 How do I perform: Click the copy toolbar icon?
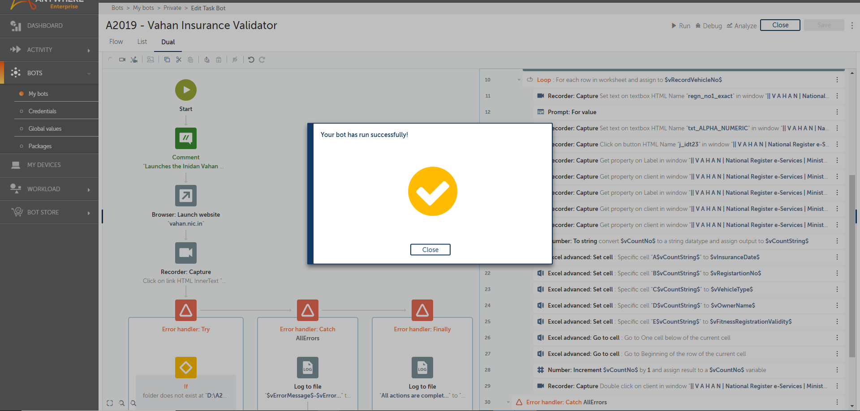[x=167, y=60]
